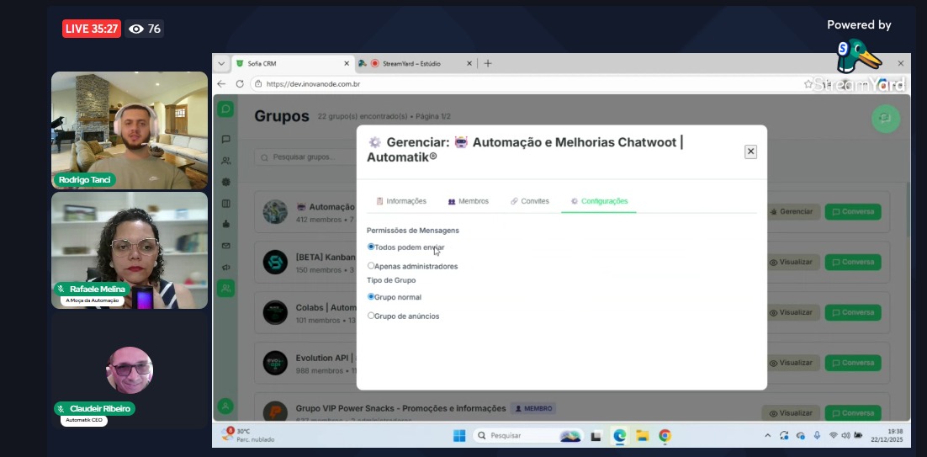The width and height of the screenshot is (927, 457).
Task: Click the Gerenciar button for the first group
Action: coord(791,211)
